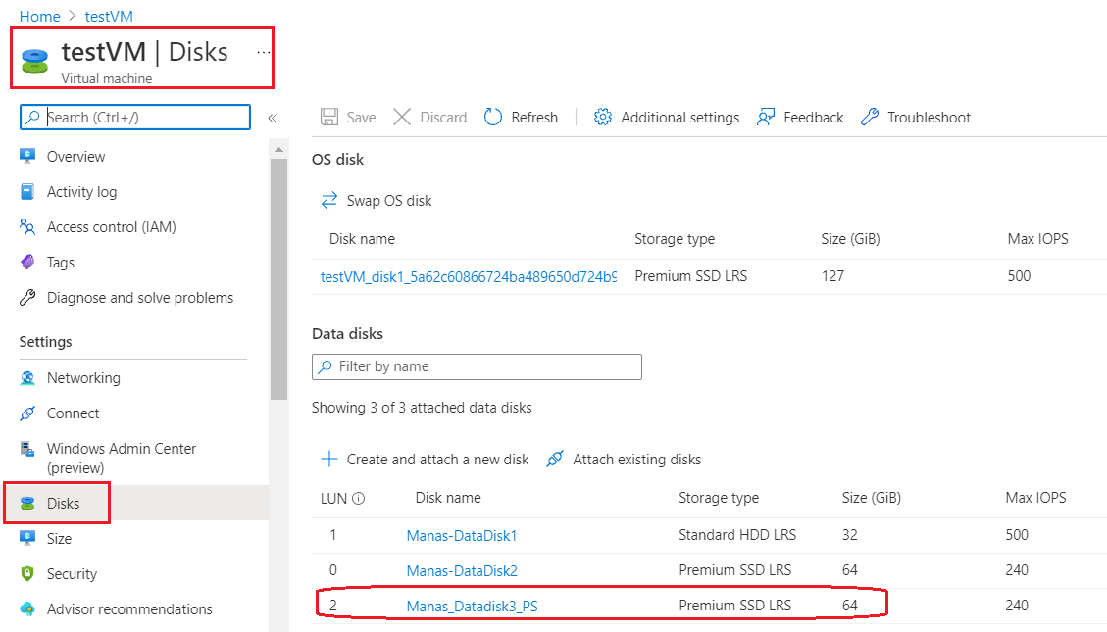Open the Manas_Datadisk3_PS link

coord(473,606)
